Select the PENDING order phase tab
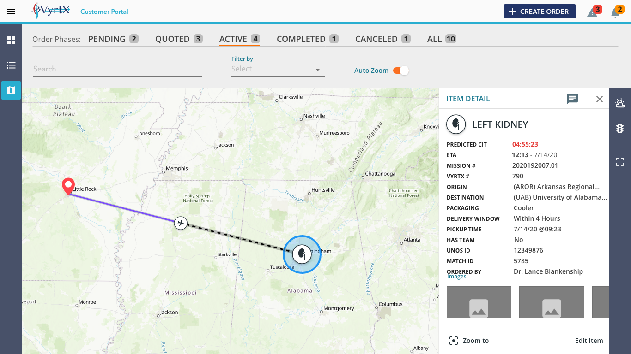The image size is (631, 354). pos(113,39)
